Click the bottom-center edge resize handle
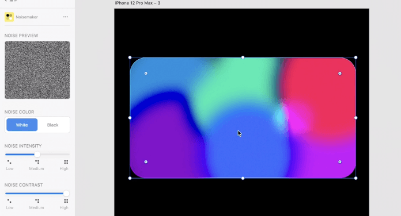This screenshot has height=216, width=401. click(243, 178)
